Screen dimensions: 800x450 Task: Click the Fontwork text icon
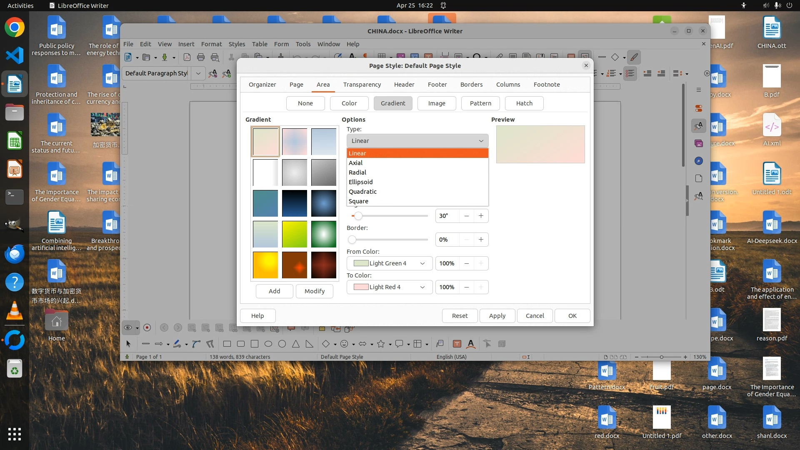click(471, 344)
